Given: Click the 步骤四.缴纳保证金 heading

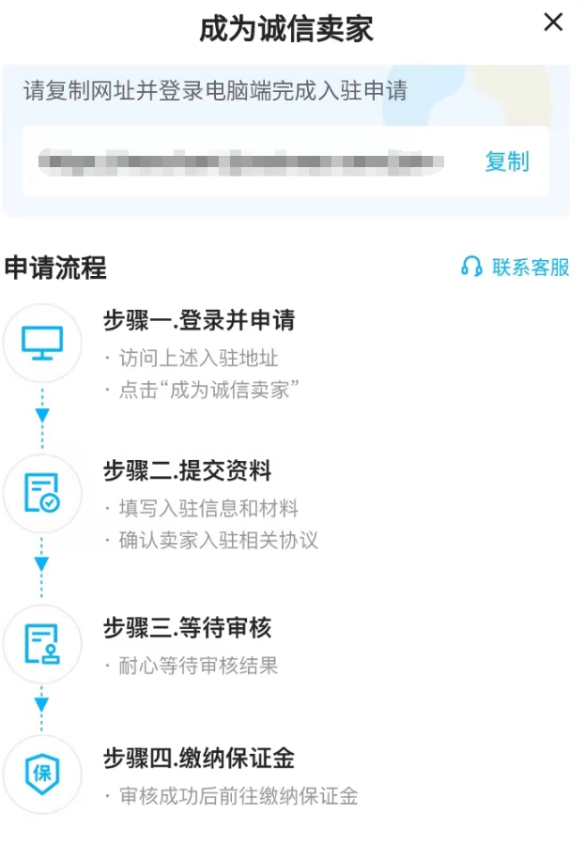Looking at the screenshot, I should (199, 758).
